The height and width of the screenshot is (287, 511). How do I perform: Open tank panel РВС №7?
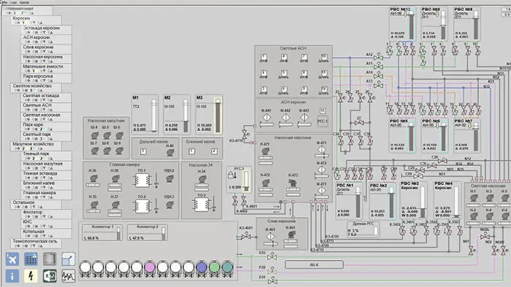[x=467, y=135]
